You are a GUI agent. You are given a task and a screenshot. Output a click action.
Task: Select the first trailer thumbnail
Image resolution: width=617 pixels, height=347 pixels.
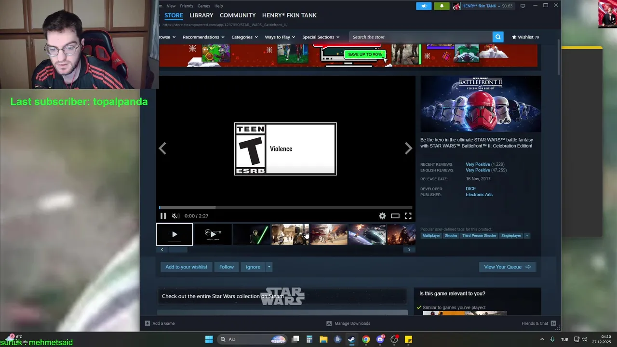pyautogui.click(x=174, y=234)
